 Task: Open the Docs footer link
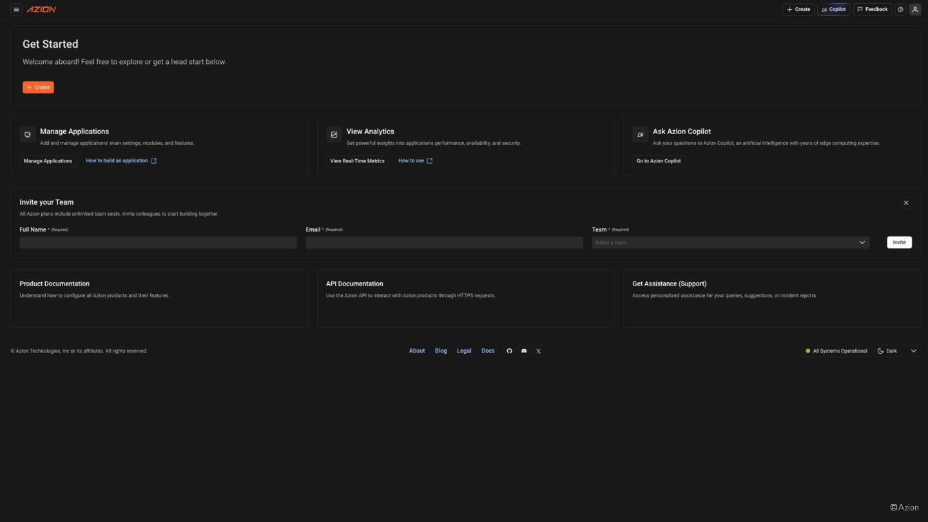click(488, 351)
